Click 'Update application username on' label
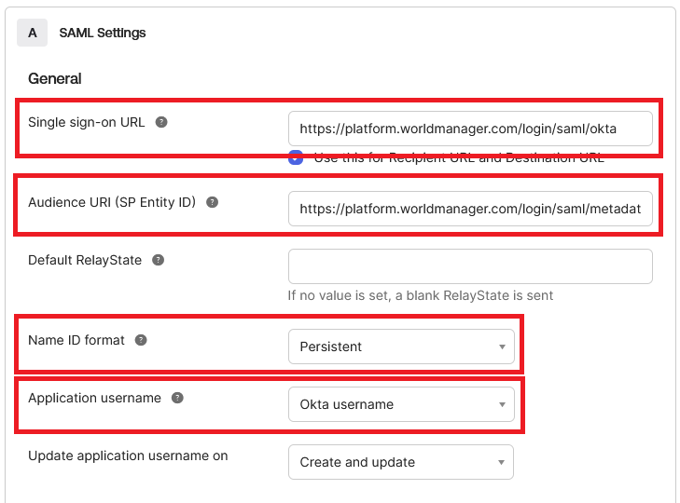The image size is (680, 503). 128,455
